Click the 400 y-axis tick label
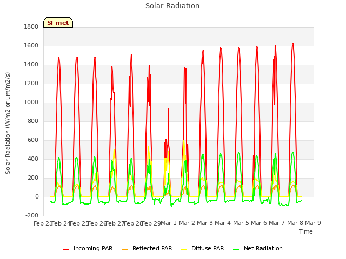 coord(33,159)
